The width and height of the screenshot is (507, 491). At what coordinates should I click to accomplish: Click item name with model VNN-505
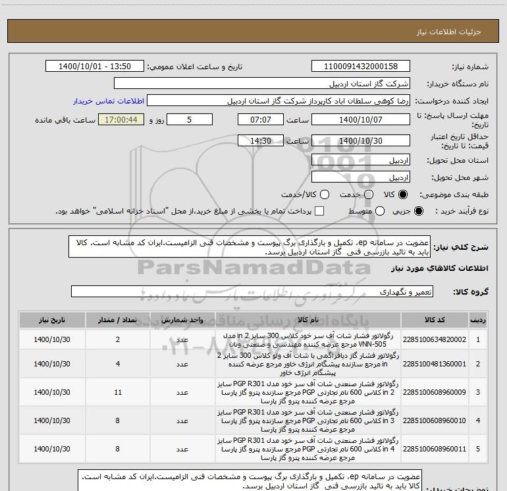click(308, 340)
